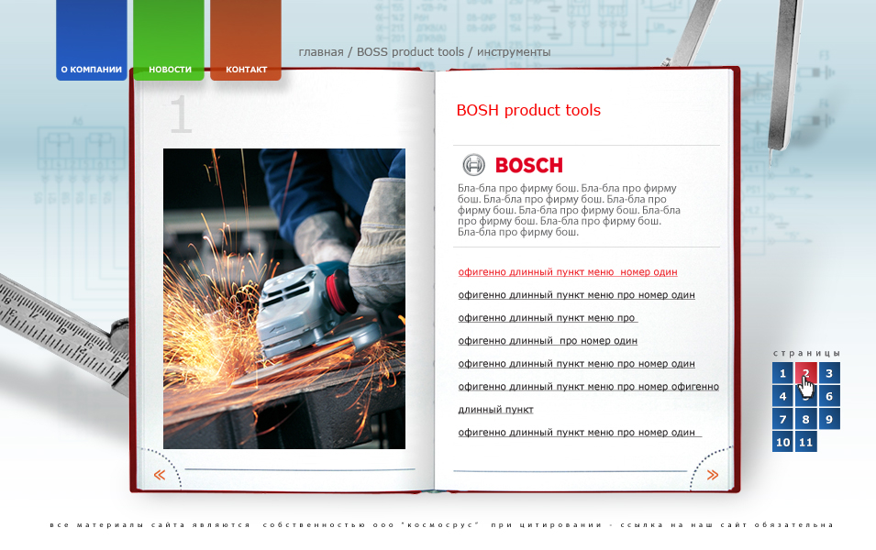
Task: Open link 'офигенно длинный пункт меню про'
Action: click(548, 318)
